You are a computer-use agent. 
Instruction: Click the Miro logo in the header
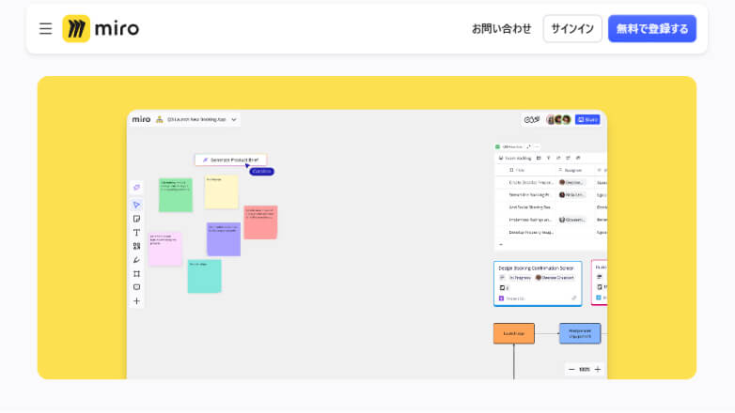pyautogui.click(x=101, y=28)
